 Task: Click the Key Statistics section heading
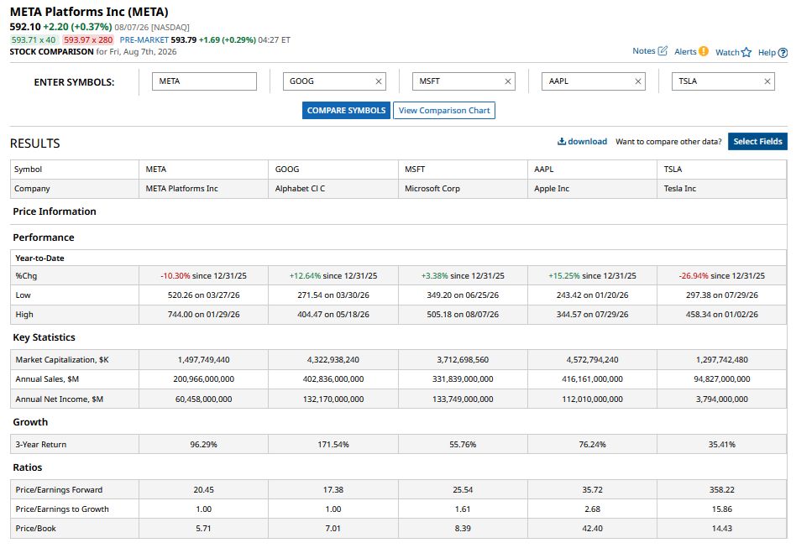tap(45, 337)
